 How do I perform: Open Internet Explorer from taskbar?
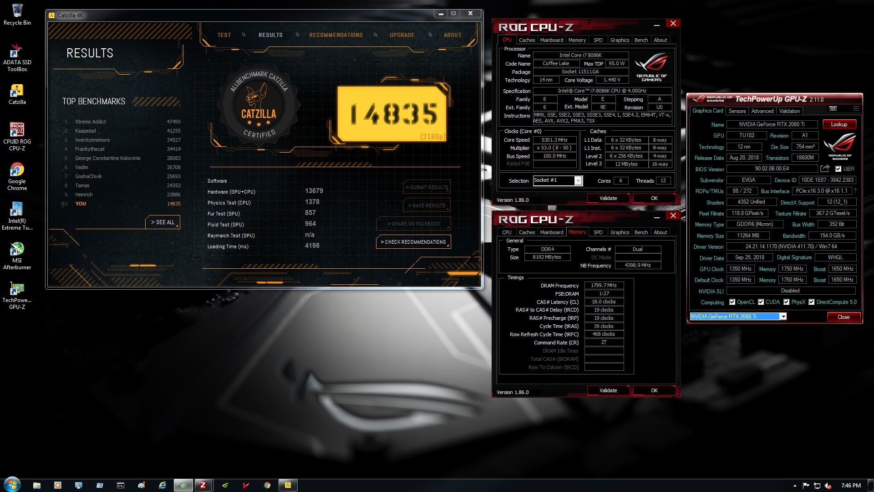tap(163, 485)
